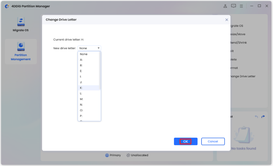Image resolution: width=273 pixels, height=166 pixels.
Task: Maximize the 4DDiG window
Action: point(259,6)
